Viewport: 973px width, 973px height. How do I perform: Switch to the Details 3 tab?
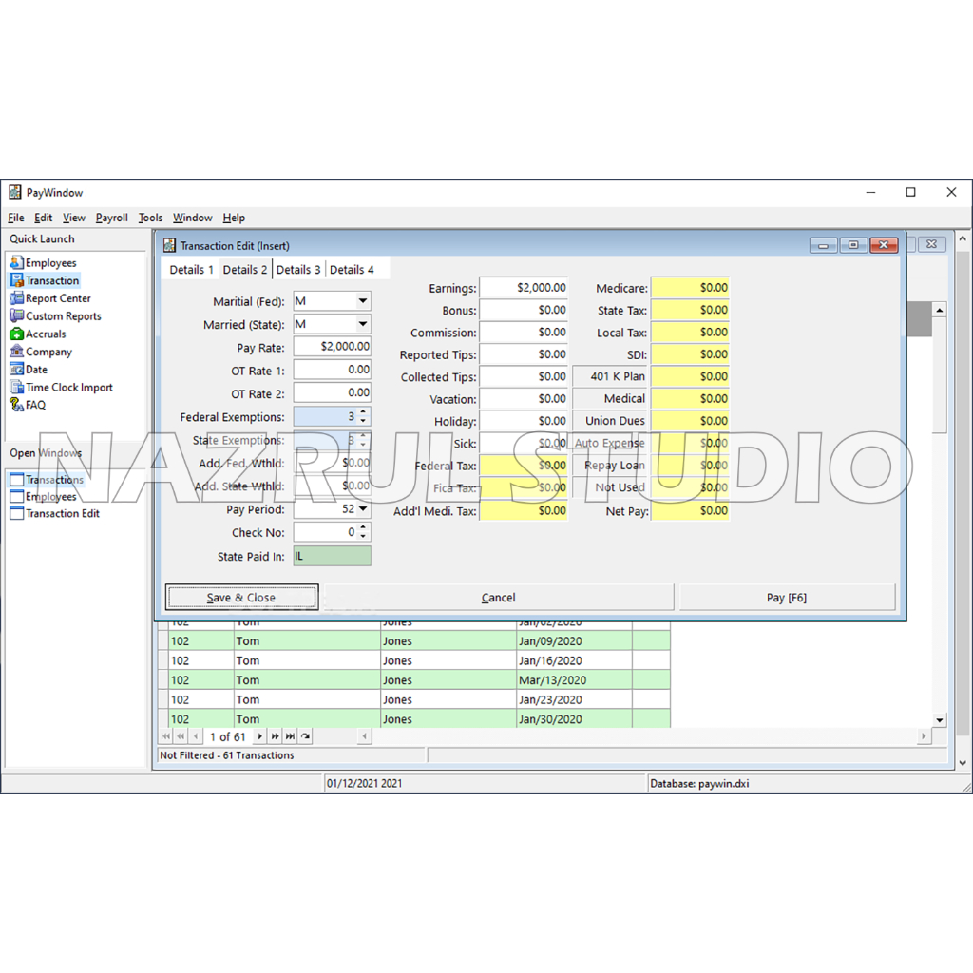(x=298, y=270)
